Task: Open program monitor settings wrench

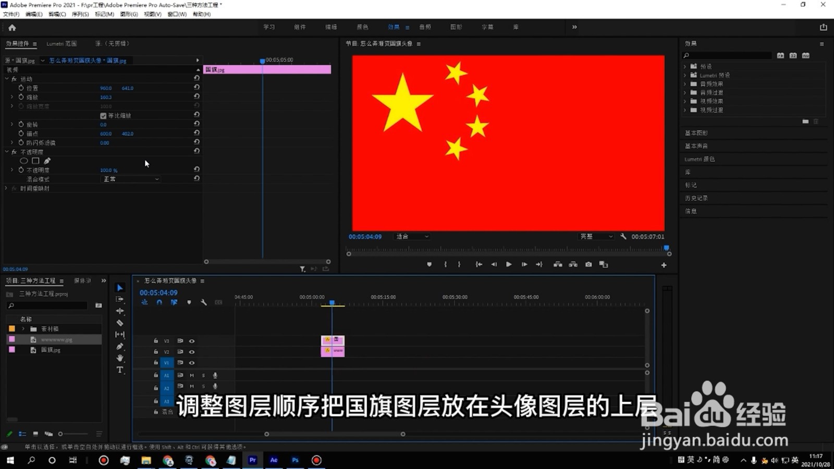Action: [x=623, y=237]
